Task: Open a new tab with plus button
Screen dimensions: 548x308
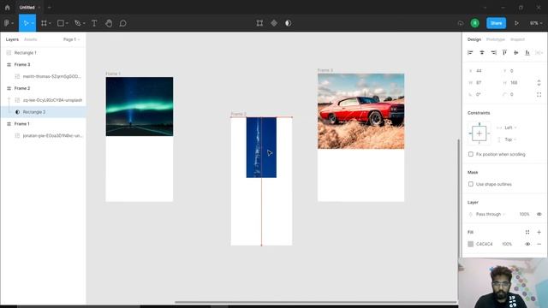Action: (x=50, y=8)
